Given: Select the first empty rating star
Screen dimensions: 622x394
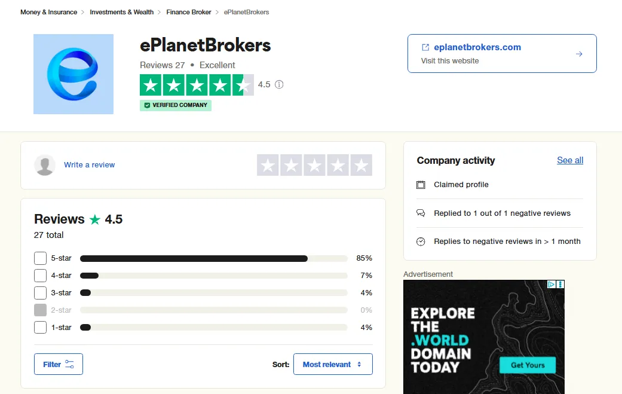Looking at the screenshot, I should tap(268, 165).
